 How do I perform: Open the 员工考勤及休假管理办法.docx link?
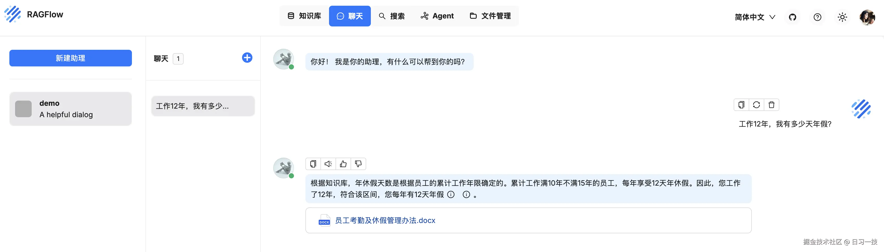tap(384, 220)
